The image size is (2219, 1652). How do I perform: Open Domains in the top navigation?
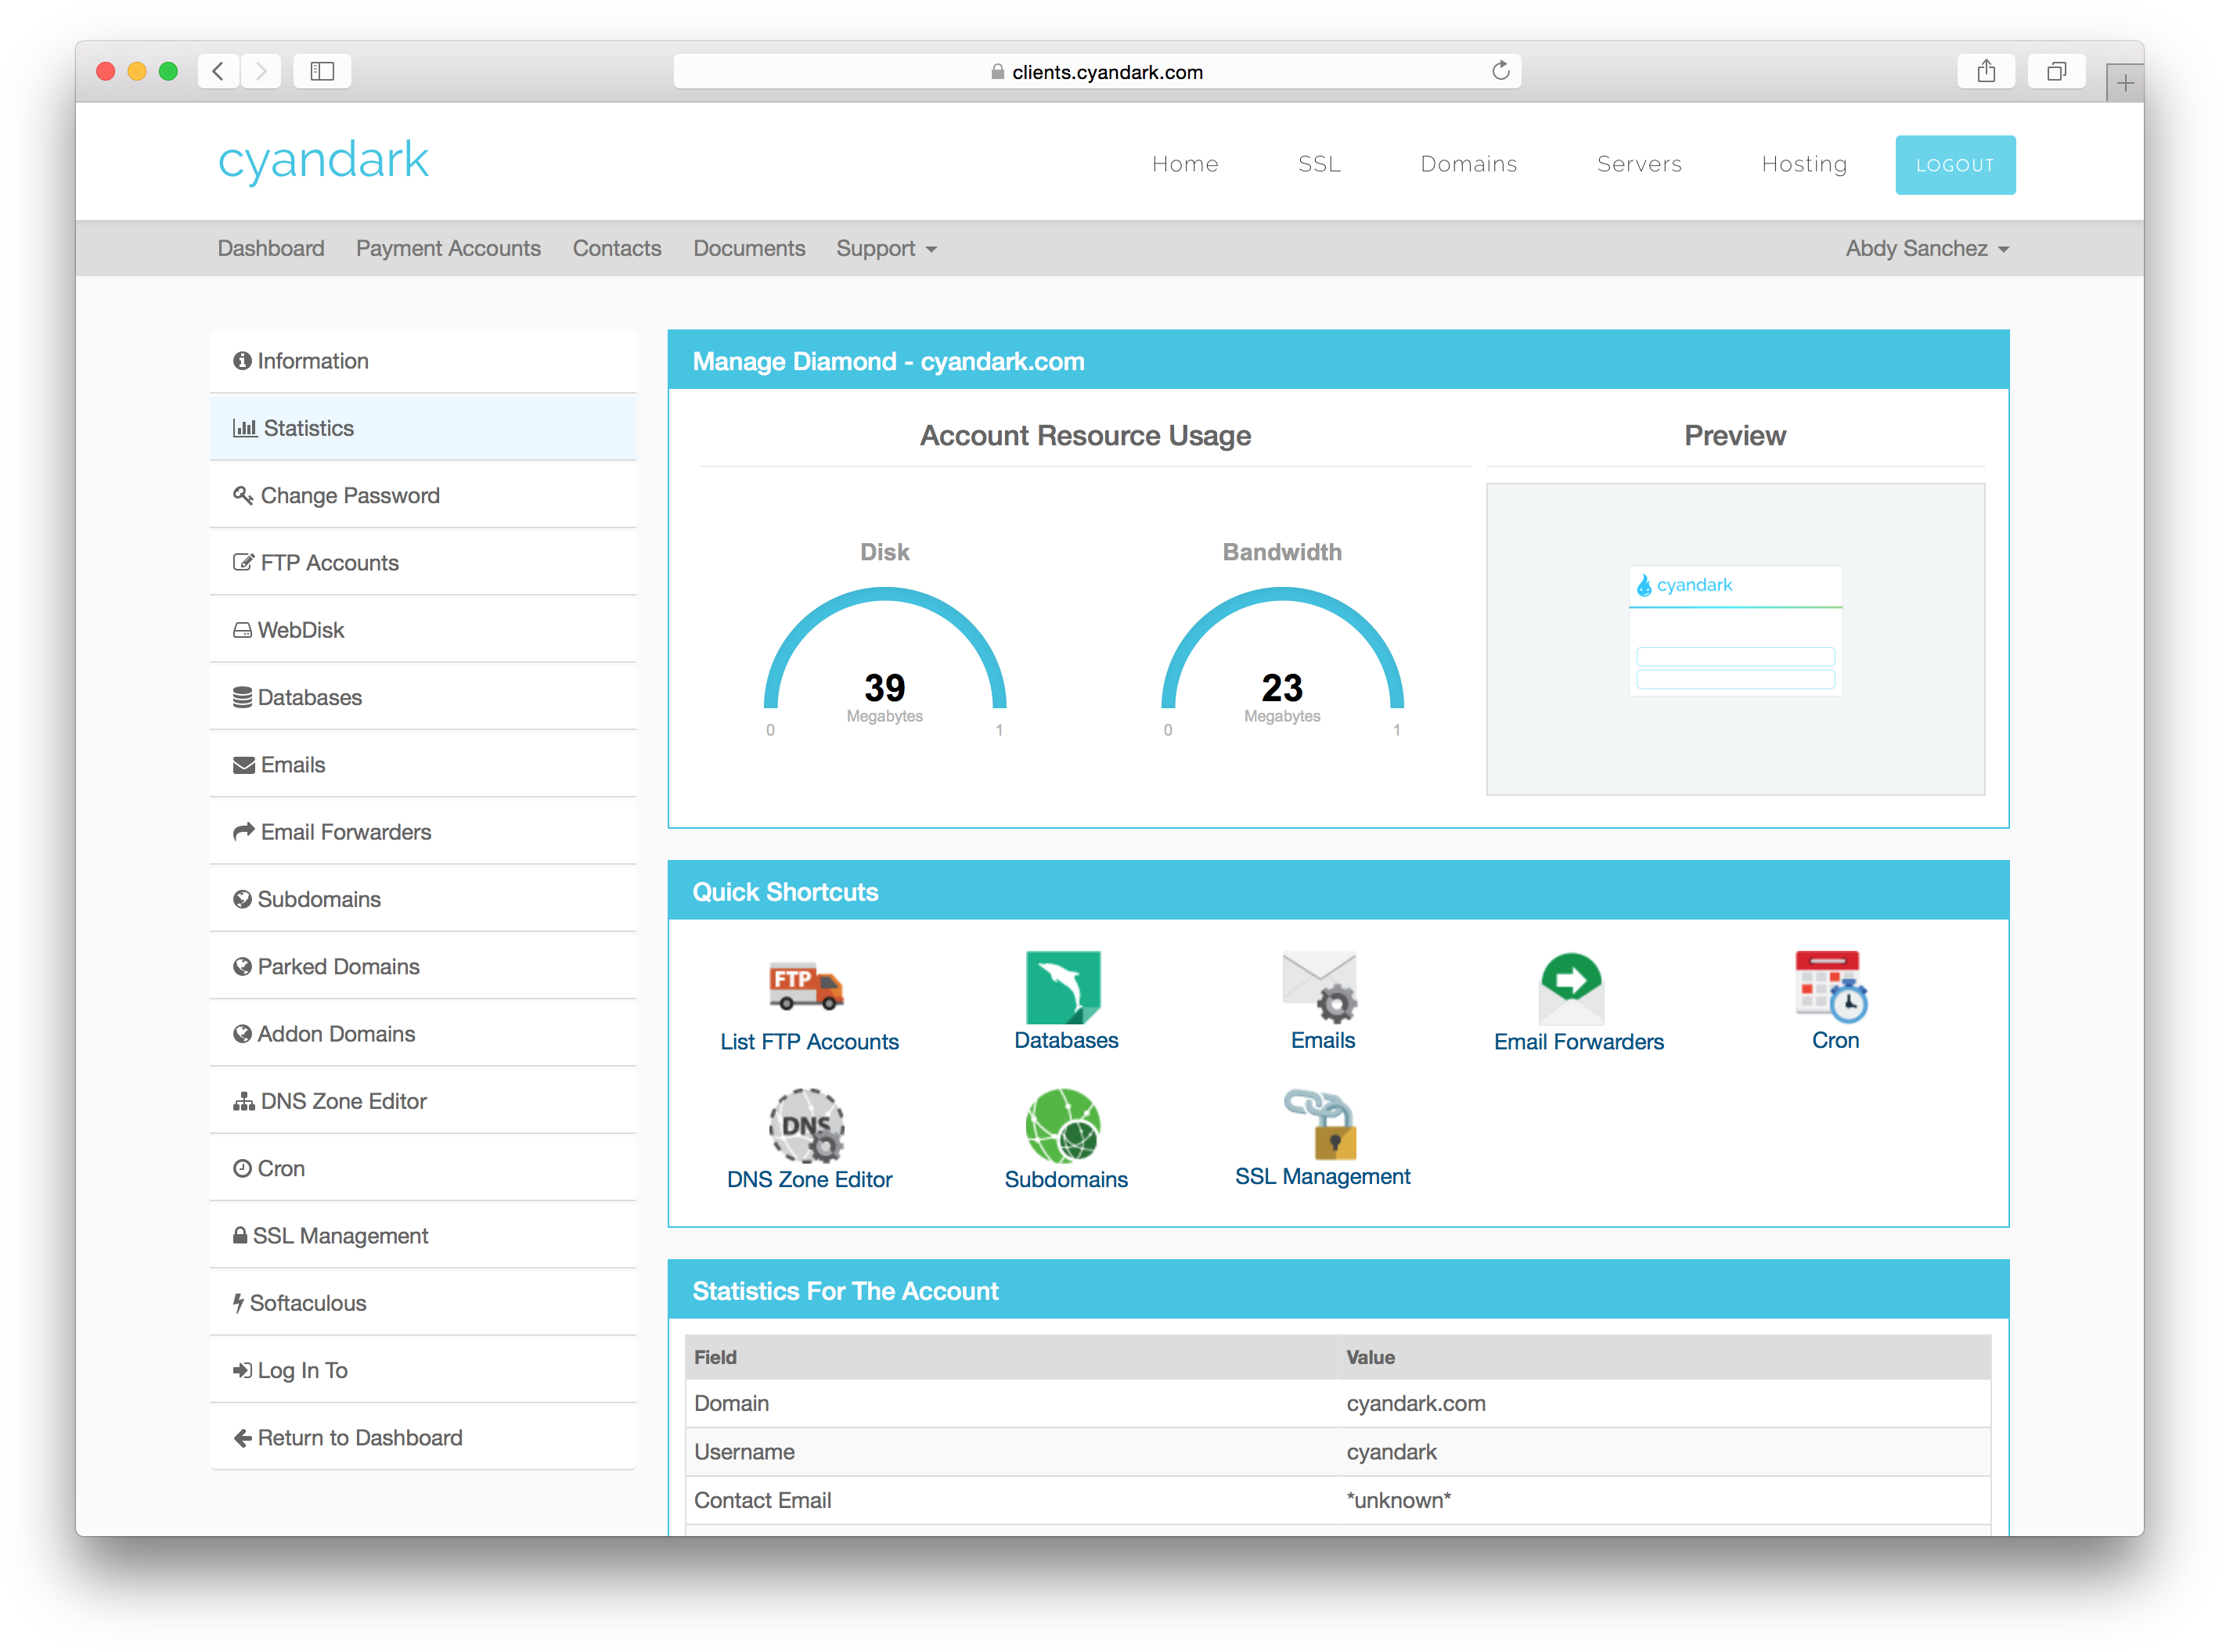click(1468, 164)
